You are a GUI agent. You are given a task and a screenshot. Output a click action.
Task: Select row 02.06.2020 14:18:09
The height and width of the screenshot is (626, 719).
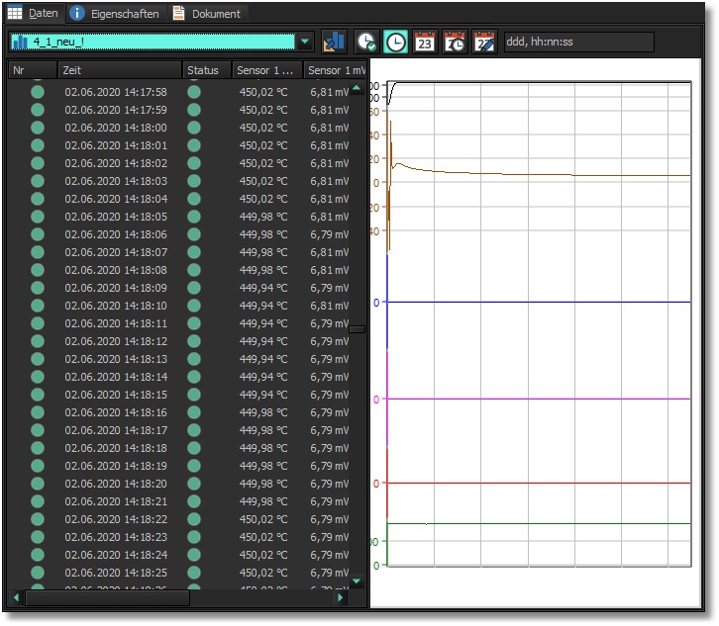click(179, 288)
